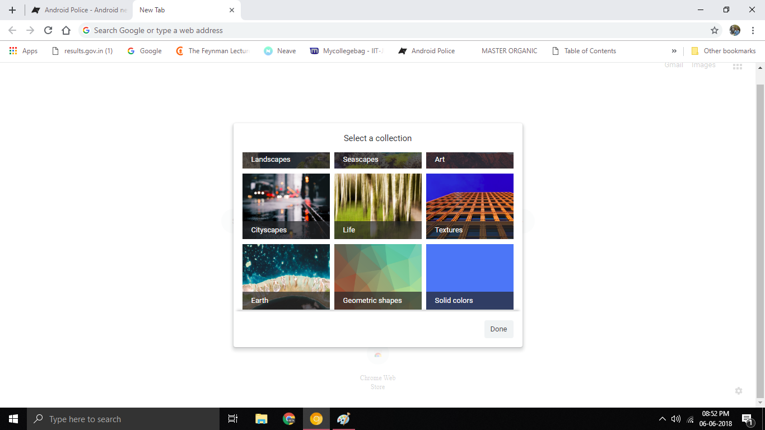Select the Geometric shapes collection
This screenshot has height=430, width=765.
point(377,276)
